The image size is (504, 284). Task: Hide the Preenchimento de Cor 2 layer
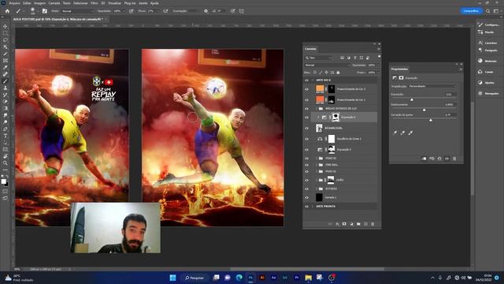[x=306, y=100]
